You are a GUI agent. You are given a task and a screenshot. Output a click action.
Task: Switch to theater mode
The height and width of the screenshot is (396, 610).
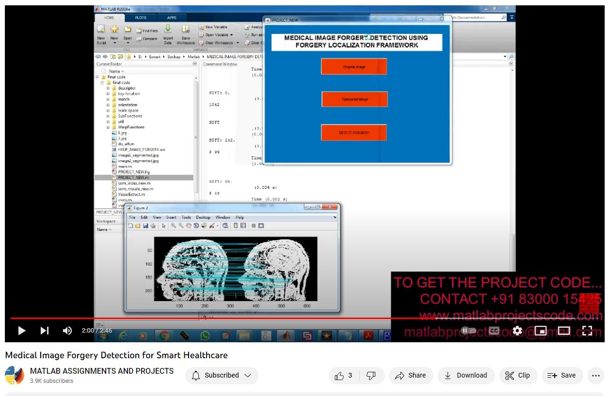point(564,331)
